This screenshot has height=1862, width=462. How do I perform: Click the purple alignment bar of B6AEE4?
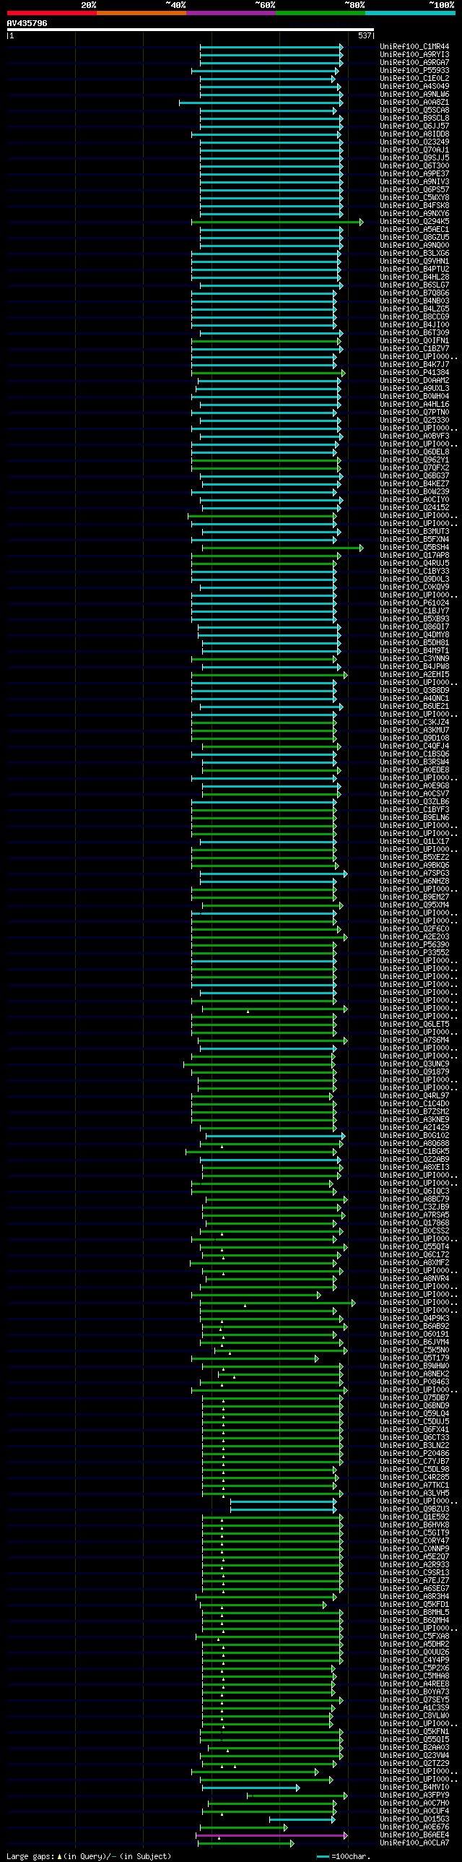tap(271, 1835)
